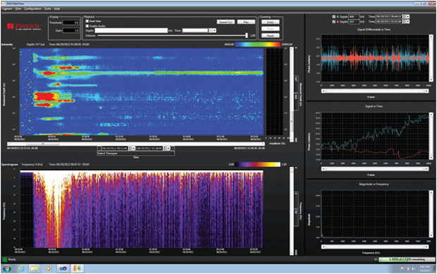437x274 pixels.
Task: Tick the Enable Audio checkbox
Action: (87, 25)
